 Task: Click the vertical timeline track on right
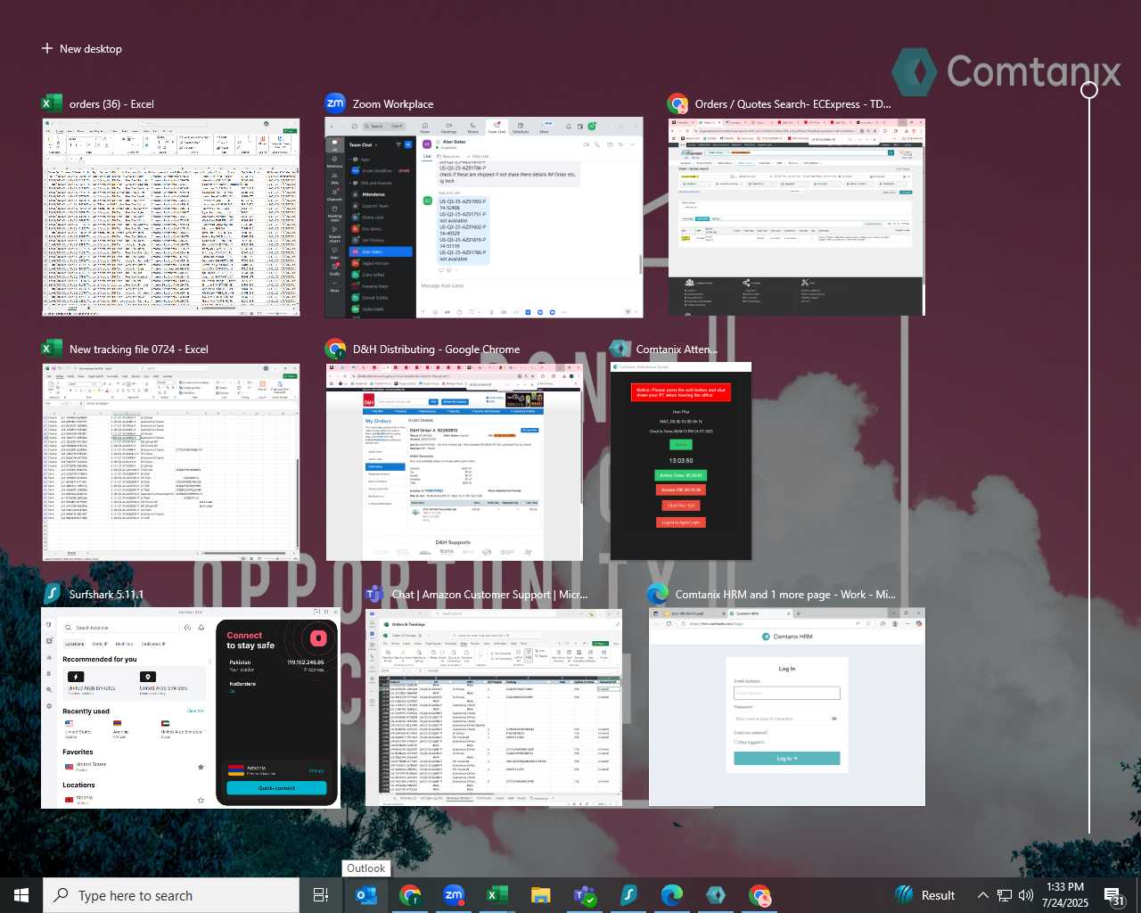point(1089,464)
